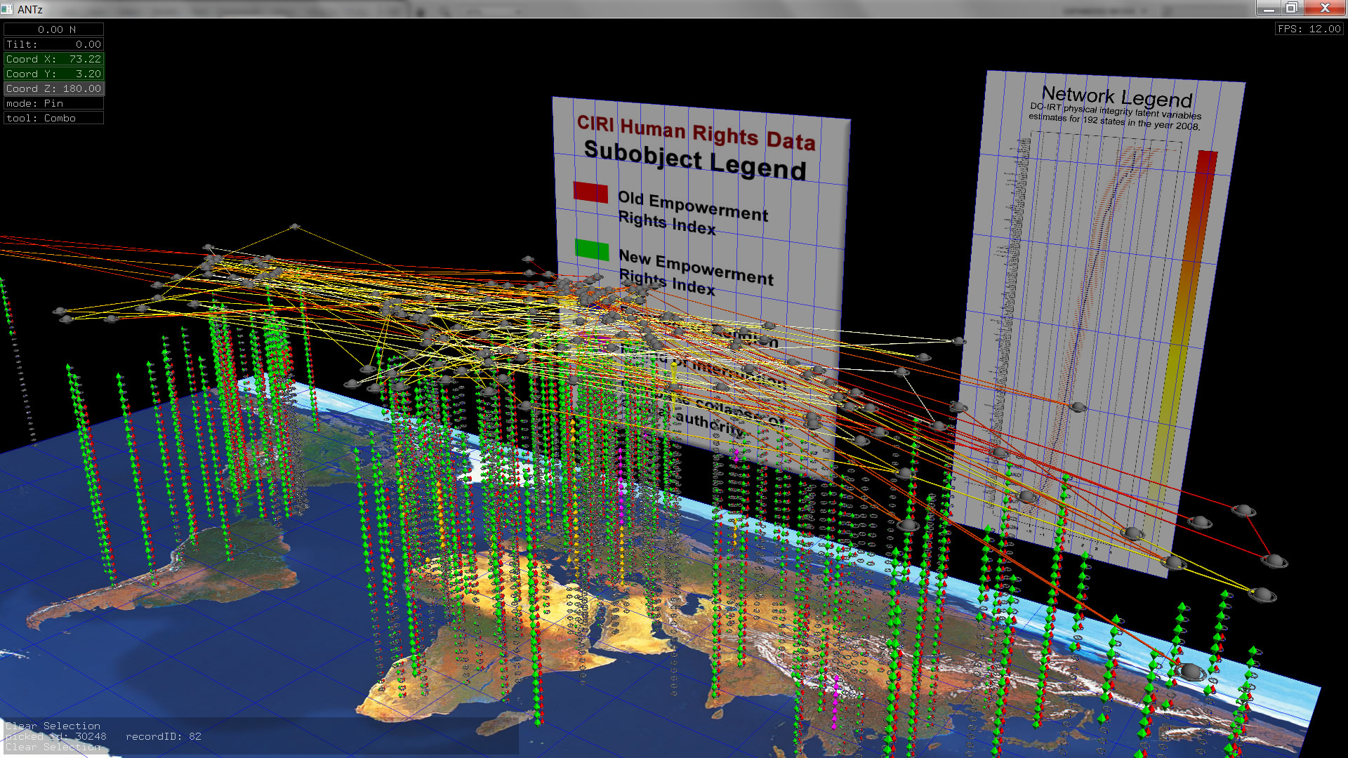The image size is (1348, 758).
Task: Click the CIRI Human Rights Data title
Action: 695,133
